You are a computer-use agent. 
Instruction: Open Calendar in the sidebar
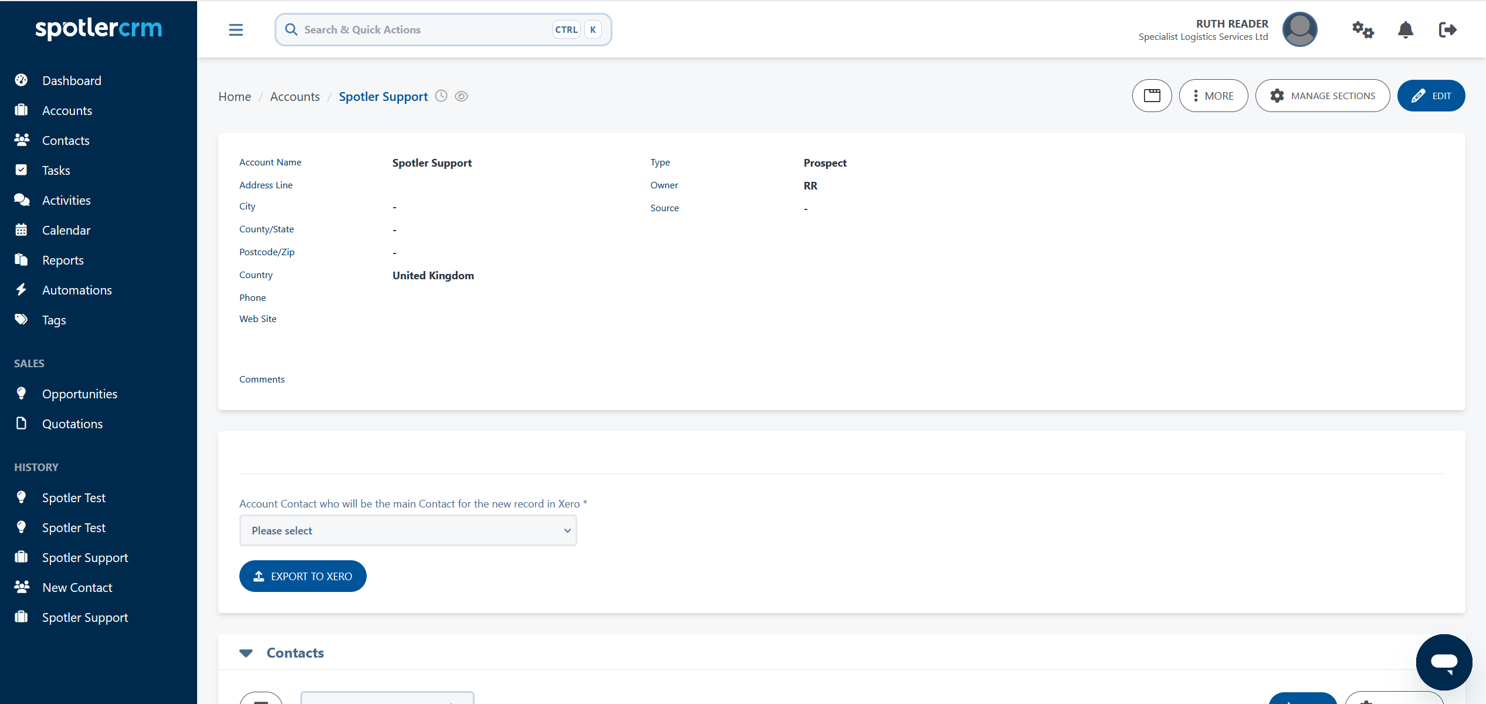click(66, 230)
